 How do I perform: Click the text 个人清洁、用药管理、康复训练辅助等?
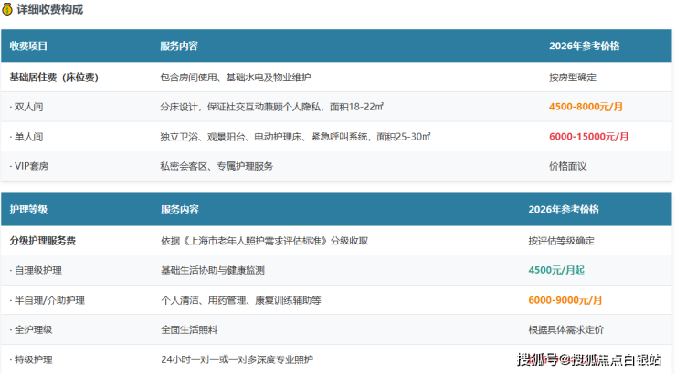pyautogui.click(x=241, y=300)
